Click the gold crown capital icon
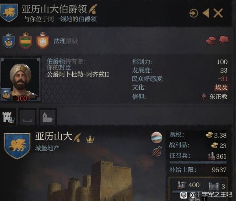This screenshot has height=201, width=236. (90, 139)
